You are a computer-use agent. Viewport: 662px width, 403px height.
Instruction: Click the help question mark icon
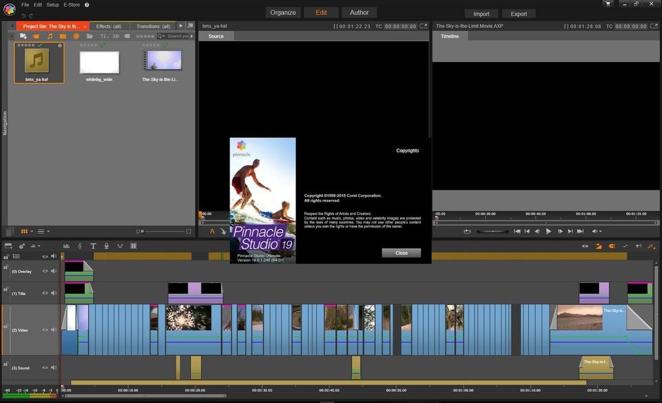pyautogui.click(x=87, y=4)
